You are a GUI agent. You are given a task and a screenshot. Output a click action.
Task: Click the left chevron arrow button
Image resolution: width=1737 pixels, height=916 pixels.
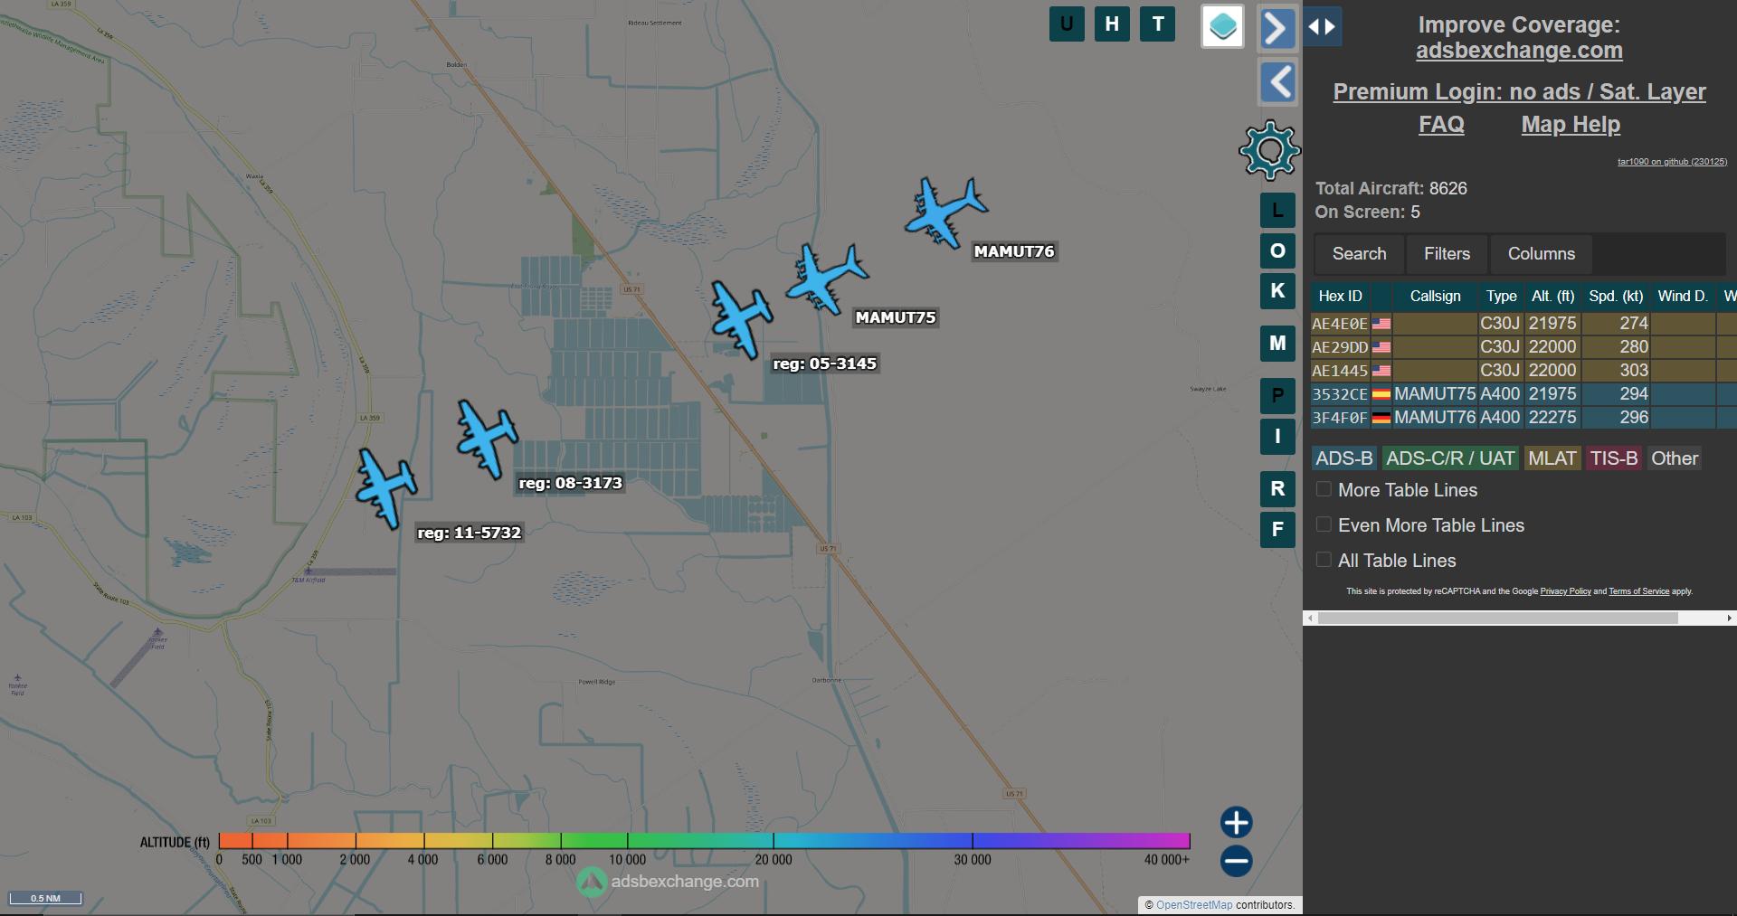pos(1277,82)
